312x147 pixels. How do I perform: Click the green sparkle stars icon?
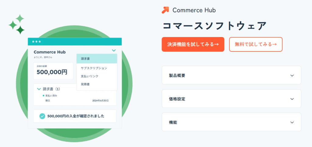pyautogui.click(x=16, y=24)
